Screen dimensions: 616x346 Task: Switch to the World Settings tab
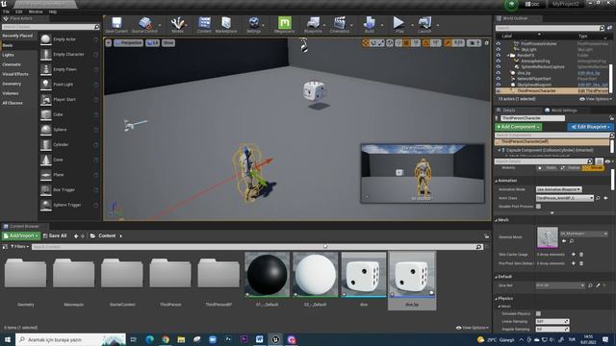pyautogui.click(x=561, y=111)
